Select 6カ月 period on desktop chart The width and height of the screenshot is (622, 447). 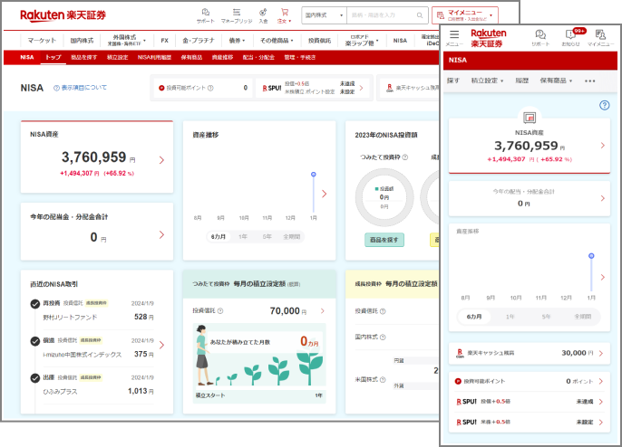click(219, 237)
